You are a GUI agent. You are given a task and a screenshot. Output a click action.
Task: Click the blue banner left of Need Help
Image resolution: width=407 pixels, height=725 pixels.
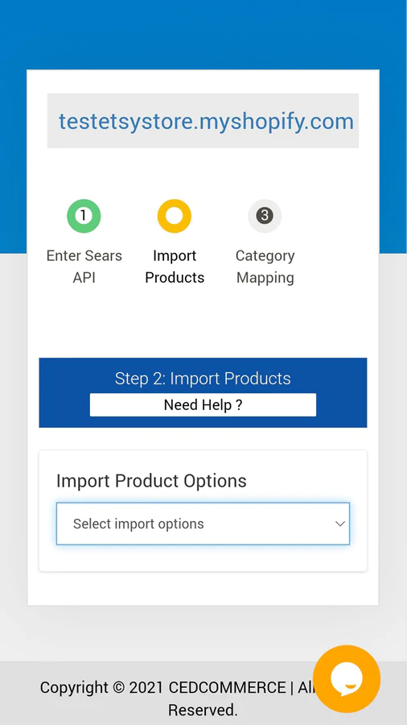(x=64, y=405)
